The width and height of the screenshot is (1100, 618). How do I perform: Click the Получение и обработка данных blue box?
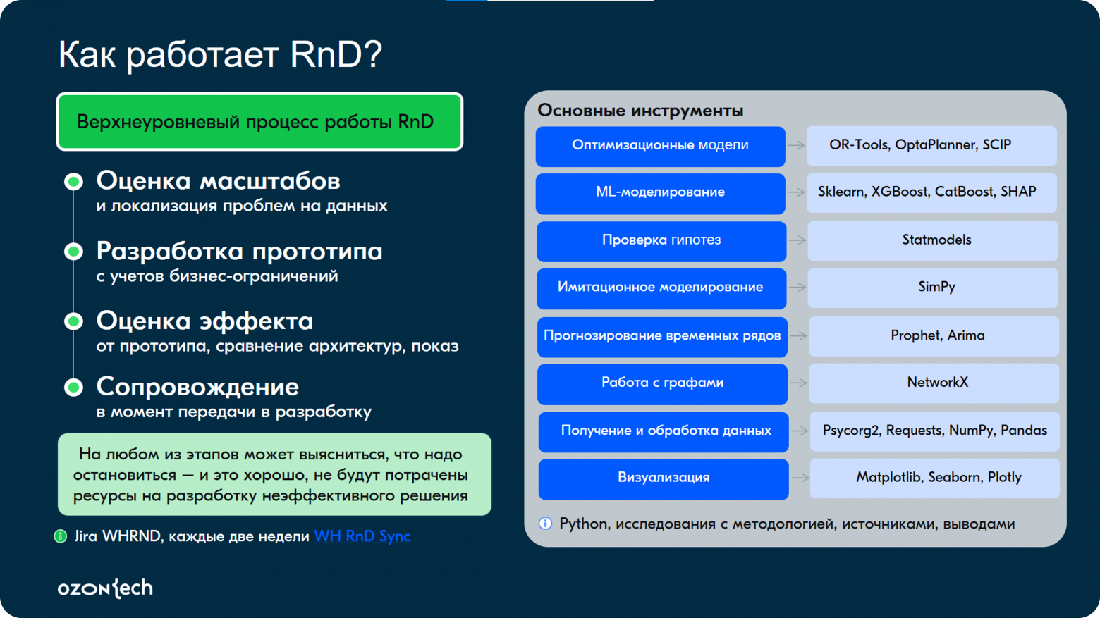click(x=664, y=431)
